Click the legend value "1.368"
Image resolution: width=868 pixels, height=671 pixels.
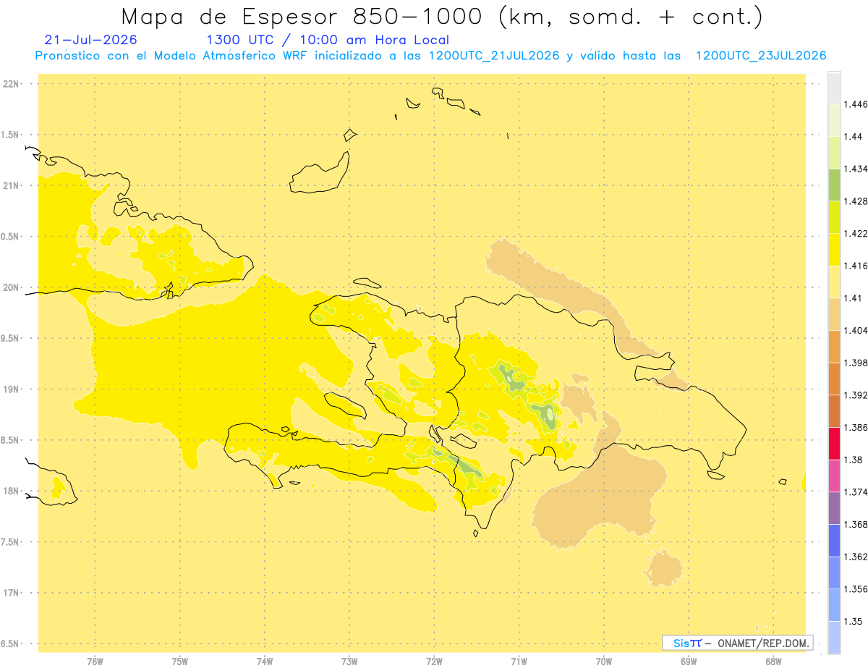856,524
